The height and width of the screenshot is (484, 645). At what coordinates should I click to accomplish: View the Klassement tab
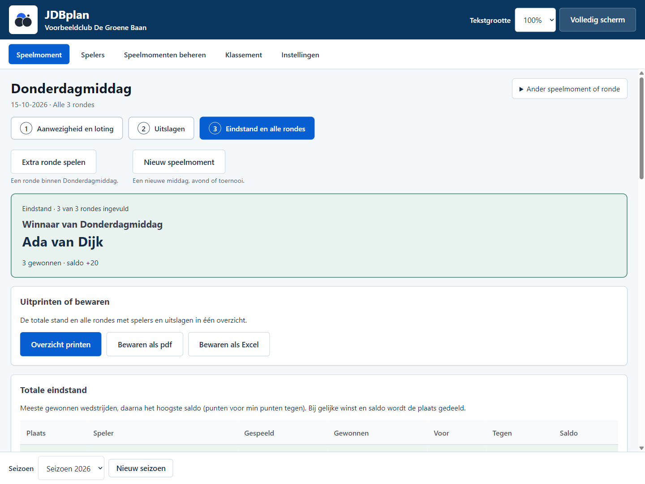pyautogui.click(x=244, y=55)
